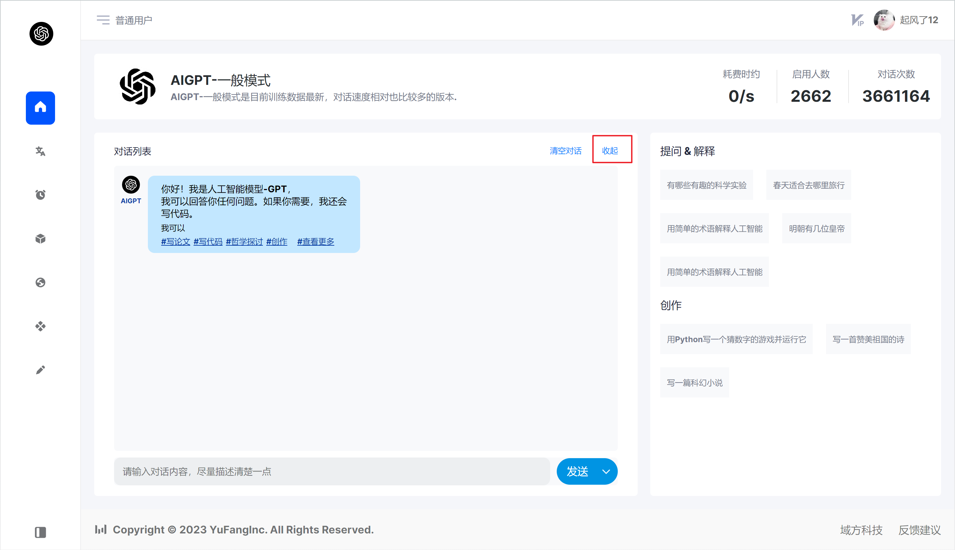Expand the send button dropdown arrow
955x550 pixels.
606,471
